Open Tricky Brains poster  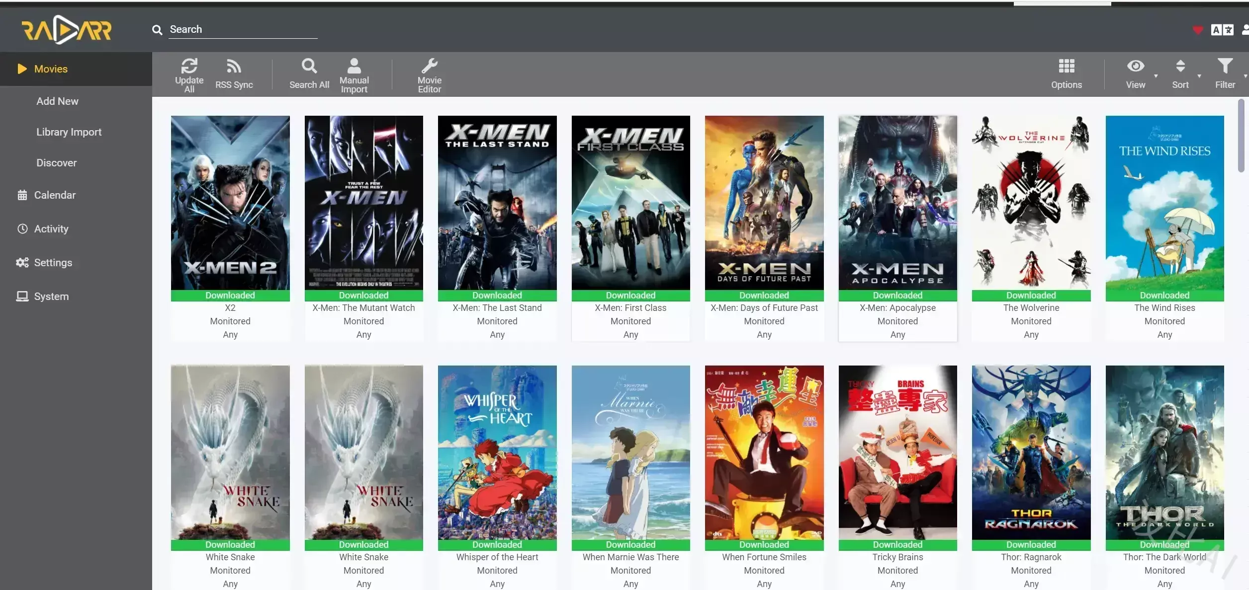click(898, 452)
